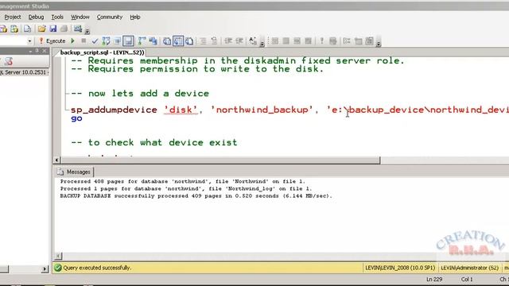The image size is (509, 286).
Task: Increase indent of selected lines
Action: click(239, 41)
